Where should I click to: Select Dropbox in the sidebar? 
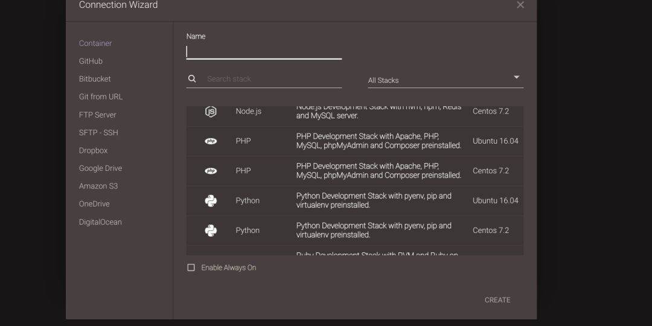[93, 150]
